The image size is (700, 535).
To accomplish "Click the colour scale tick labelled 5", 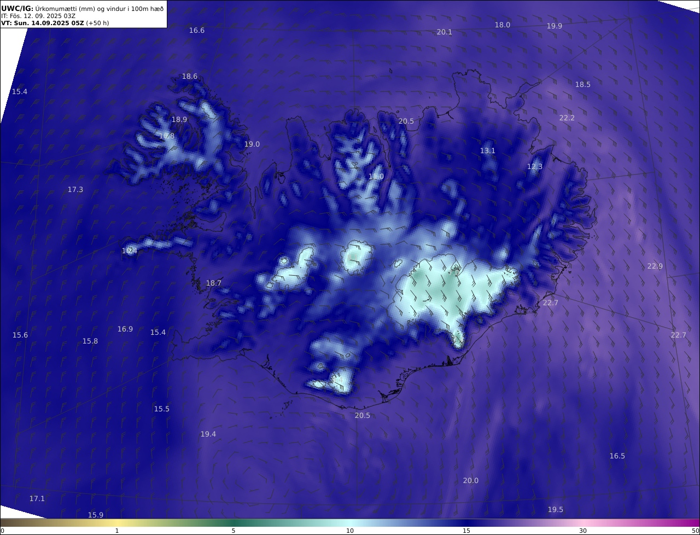I will 234,531.
